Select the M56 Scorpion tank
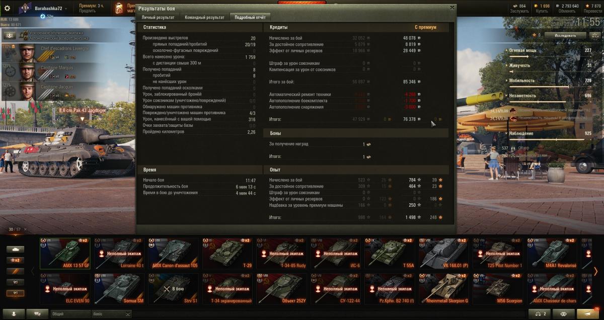 pos(498,289)
